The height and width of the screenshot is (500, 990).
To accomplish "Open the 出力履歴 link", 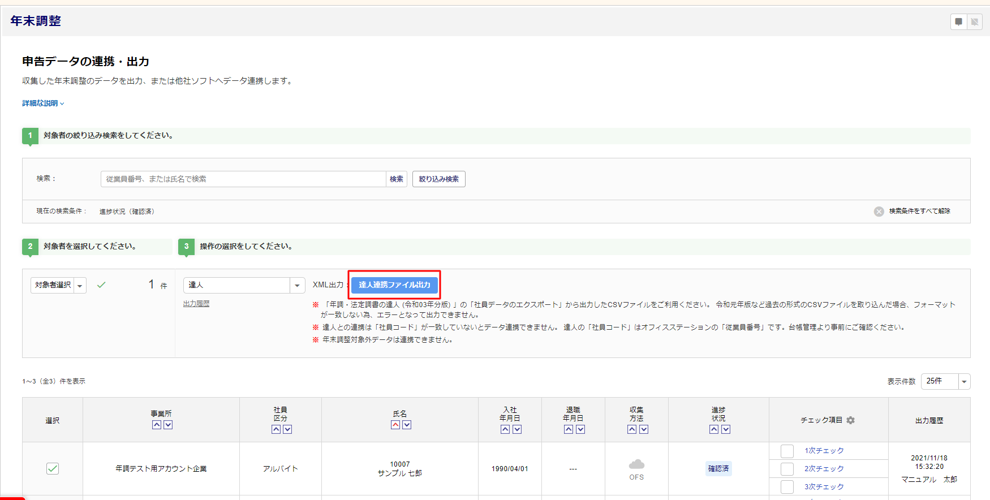I will click(196, 304).
